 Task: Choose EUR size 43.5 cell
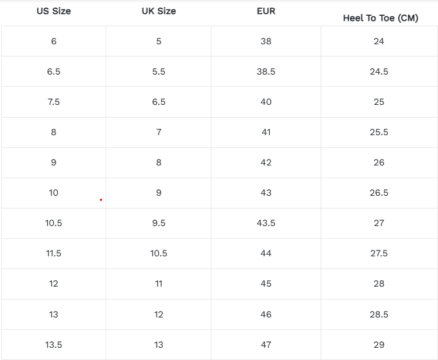pos(266,223)
